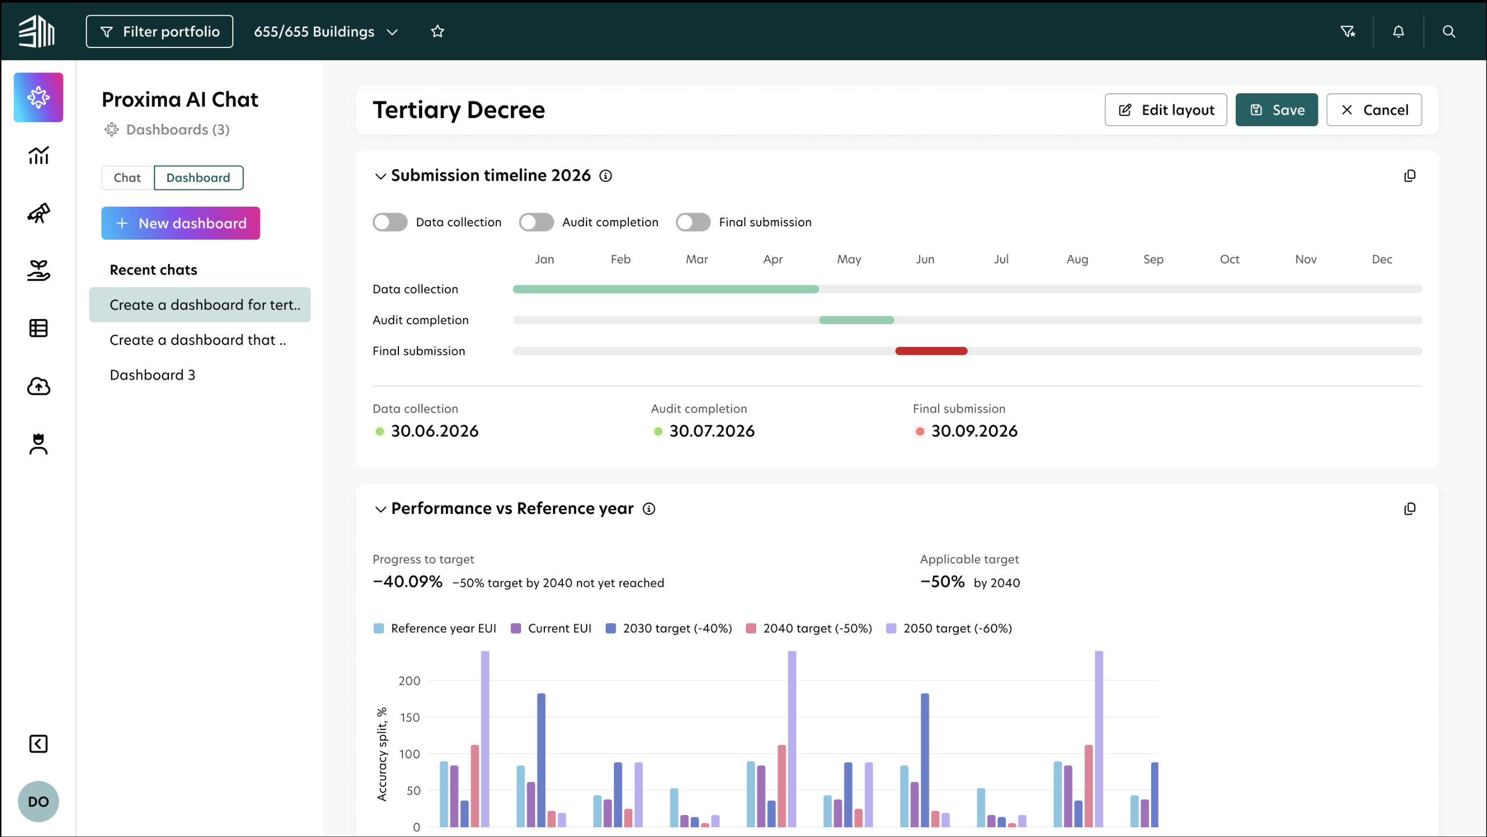Click the Dashboards (3) sparkle icon

(x=111, y=129)
